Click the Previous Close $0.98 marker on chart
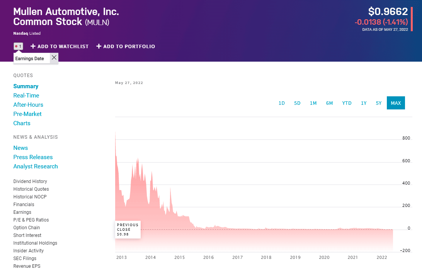This screenshot has width=422, height=272. (x=128, y=229)
